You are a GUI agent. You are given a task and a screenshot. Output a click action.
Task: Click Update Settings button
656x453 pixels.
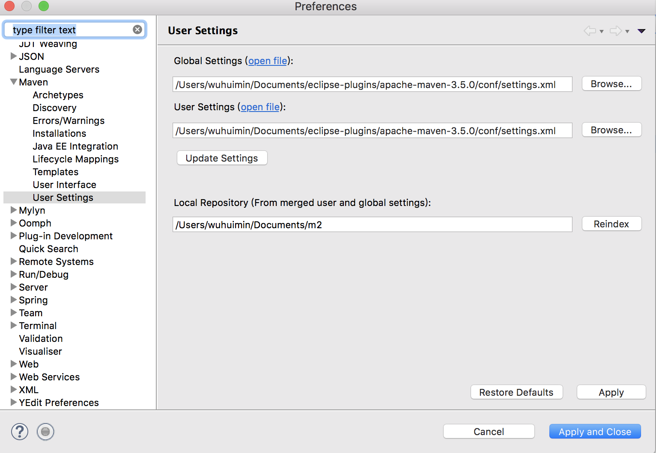tap(222, 158)
